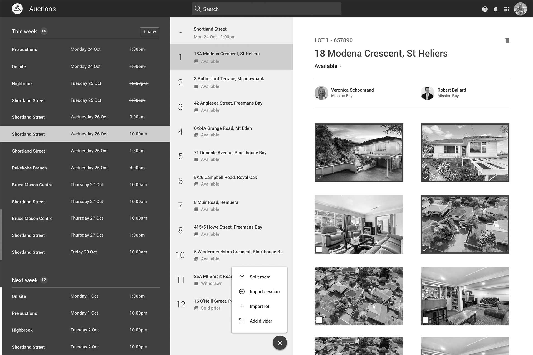Click the Import lot plus icon

coord(242,306)
